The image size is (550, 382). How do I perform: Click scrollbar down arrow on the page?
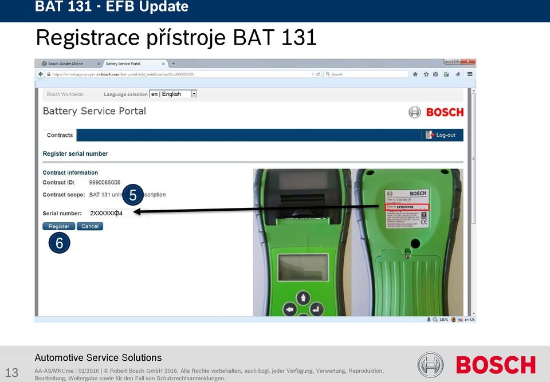474,314
